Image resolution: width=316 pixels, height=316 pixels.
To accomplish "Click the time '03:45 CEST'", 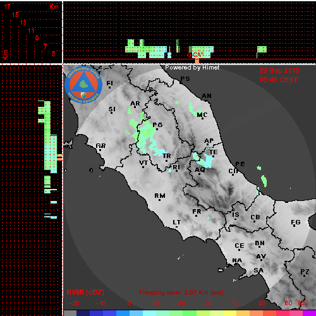I will coord(279,80).
